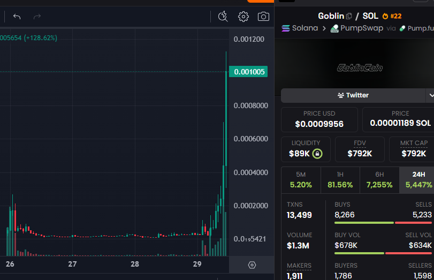Click the VOLUME value $1.3M

[x=298, y=246]
